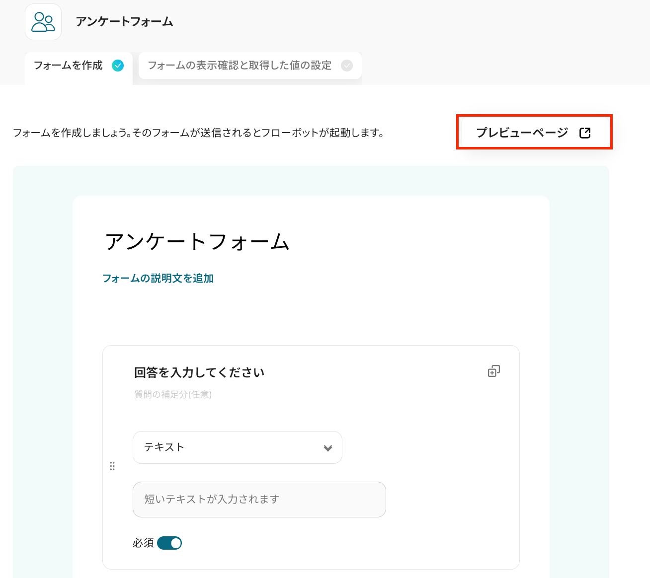Click the chevron arrow on テキスト dropdown
The height and width of the screenshot is (578, 650).
(328, 448)
